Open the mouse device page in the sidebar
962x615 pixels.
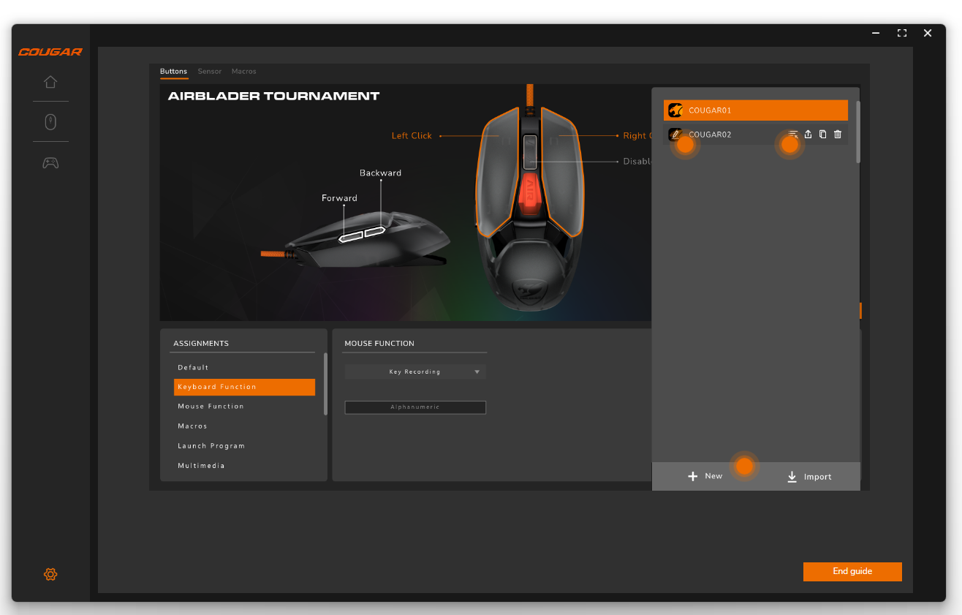(50, 122)
